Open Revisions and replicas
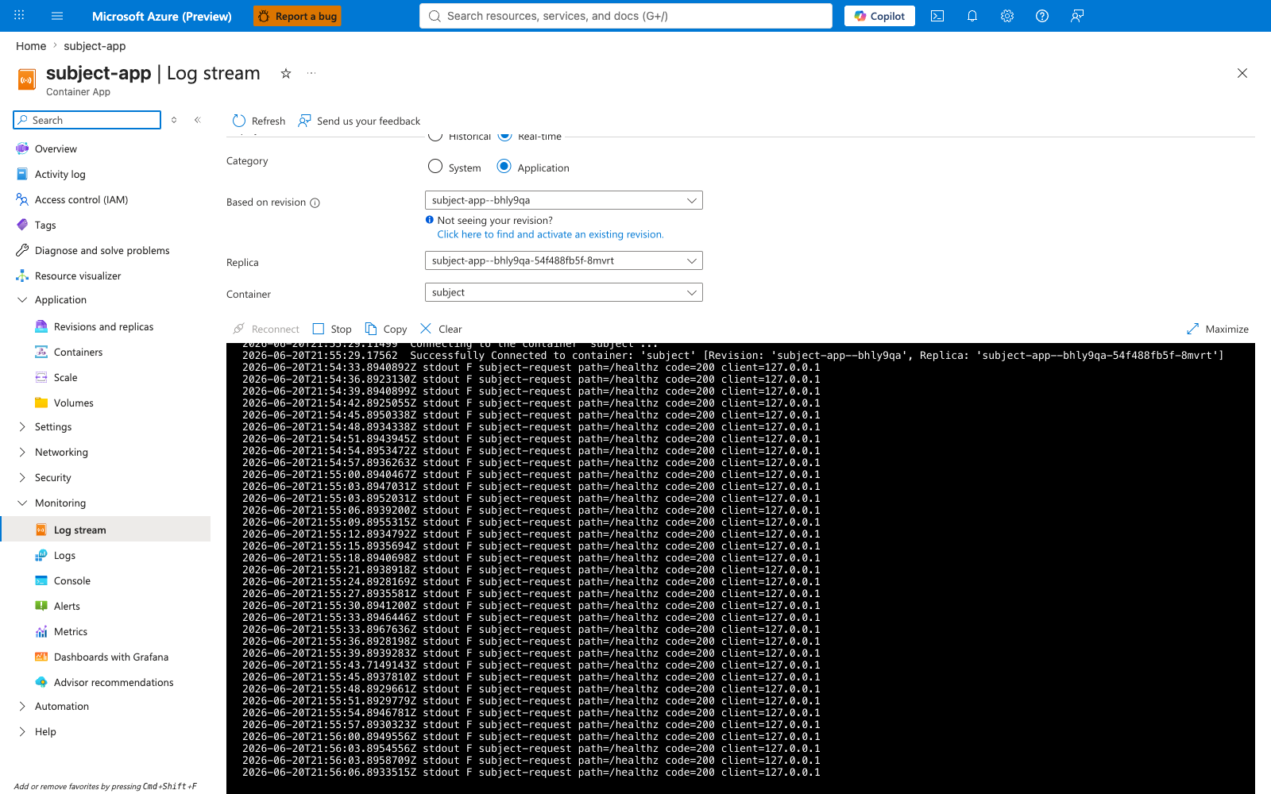Screen dimensions: 1271x794 tap(103, 326)
